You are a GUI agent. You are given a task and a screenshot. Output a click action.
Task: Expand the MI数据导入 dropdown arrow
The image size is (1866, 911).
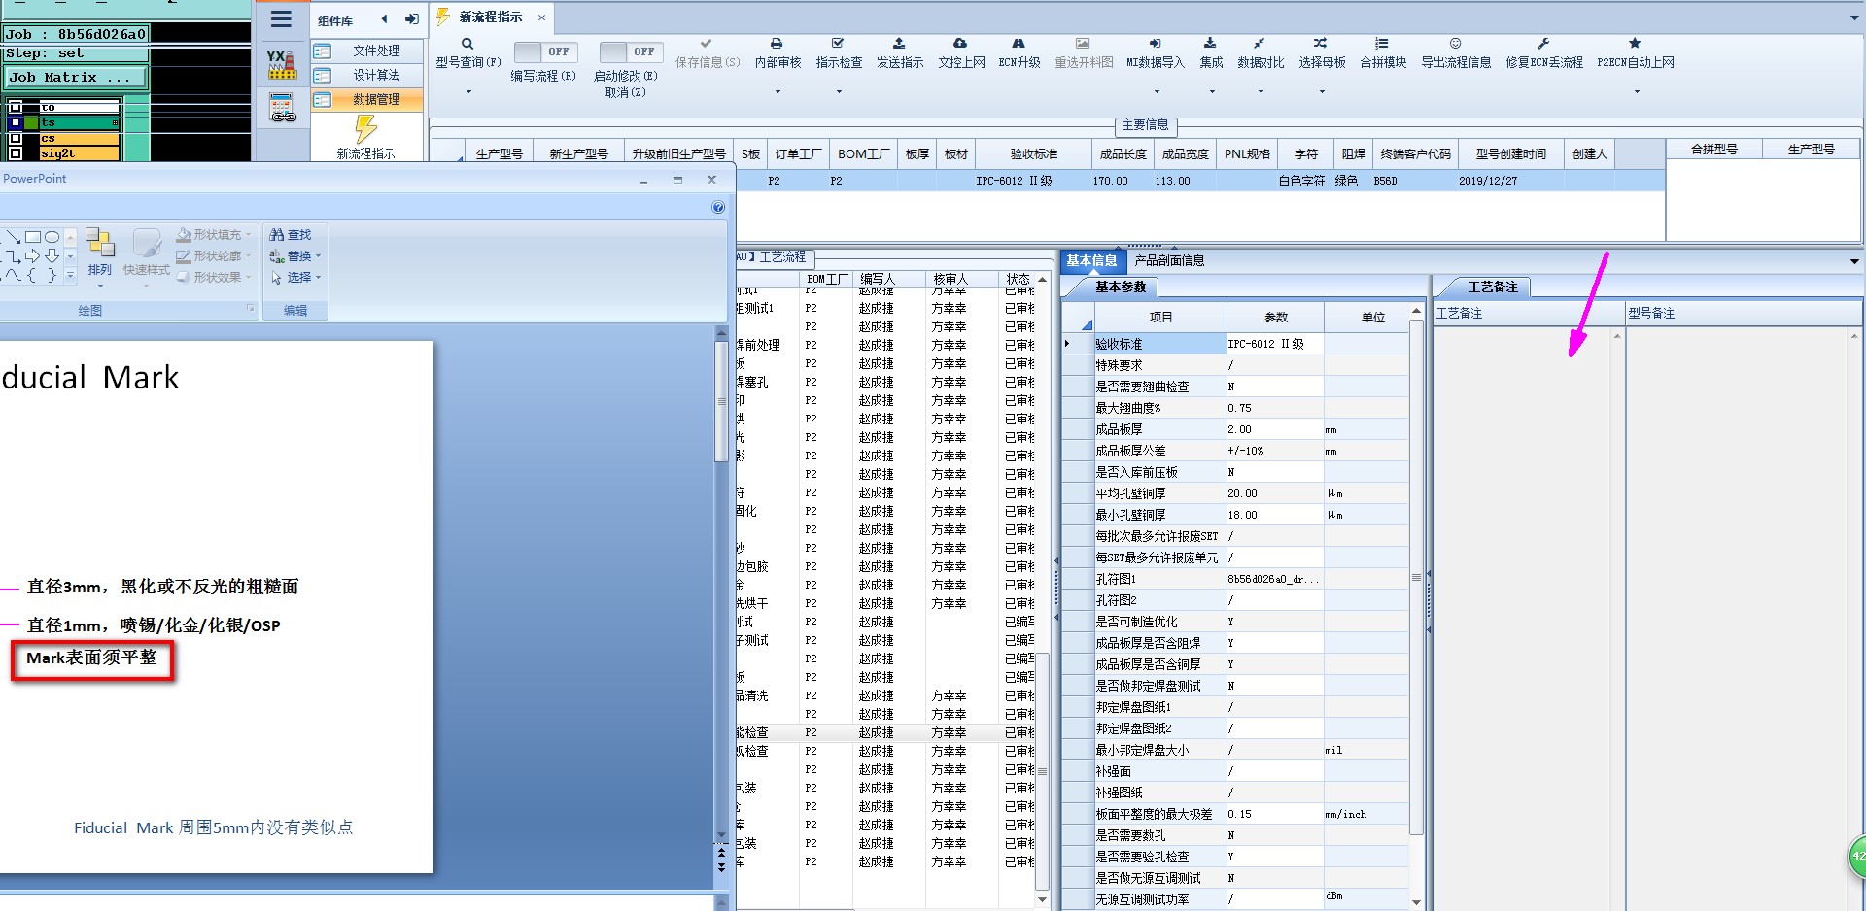tap(1156, 92)
